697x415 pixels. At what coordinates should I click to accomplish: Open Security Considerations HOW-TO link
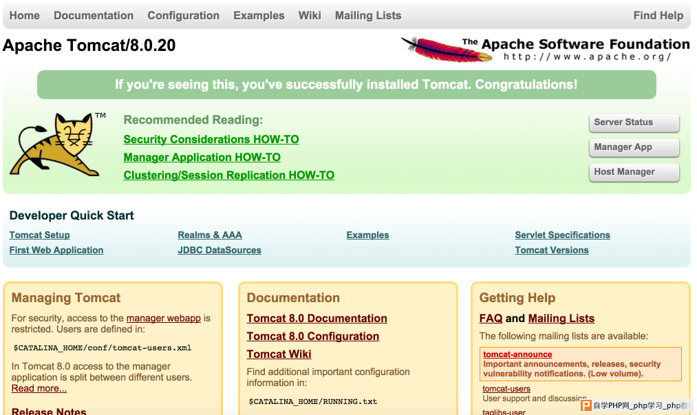[x=211, y=139]
